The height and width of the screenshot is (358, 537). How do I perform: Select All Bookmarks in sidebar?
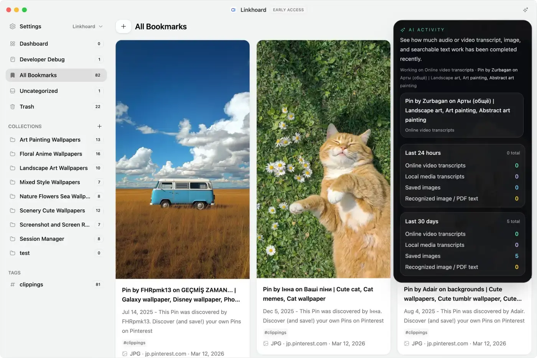tap(38, 75)
